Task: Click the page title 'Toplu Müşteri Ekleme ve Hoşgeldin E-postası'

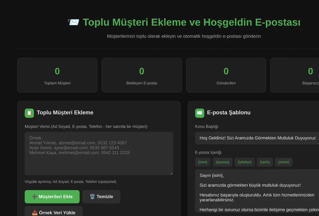Action: click(x=191, y=22)
